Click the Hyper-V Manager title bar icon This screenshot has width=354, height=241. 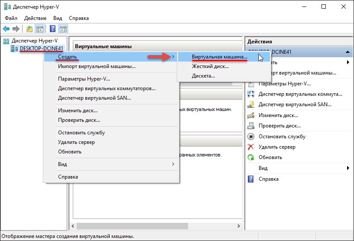pyautogui.click(x=7, y=7)
